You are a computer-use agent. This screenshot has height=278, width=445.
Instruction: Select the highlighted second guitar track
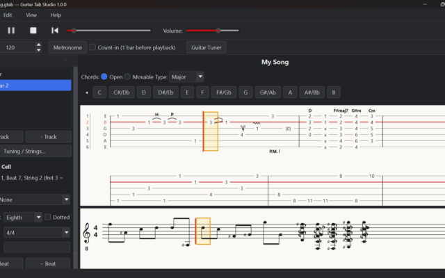[x=35, y=85]
